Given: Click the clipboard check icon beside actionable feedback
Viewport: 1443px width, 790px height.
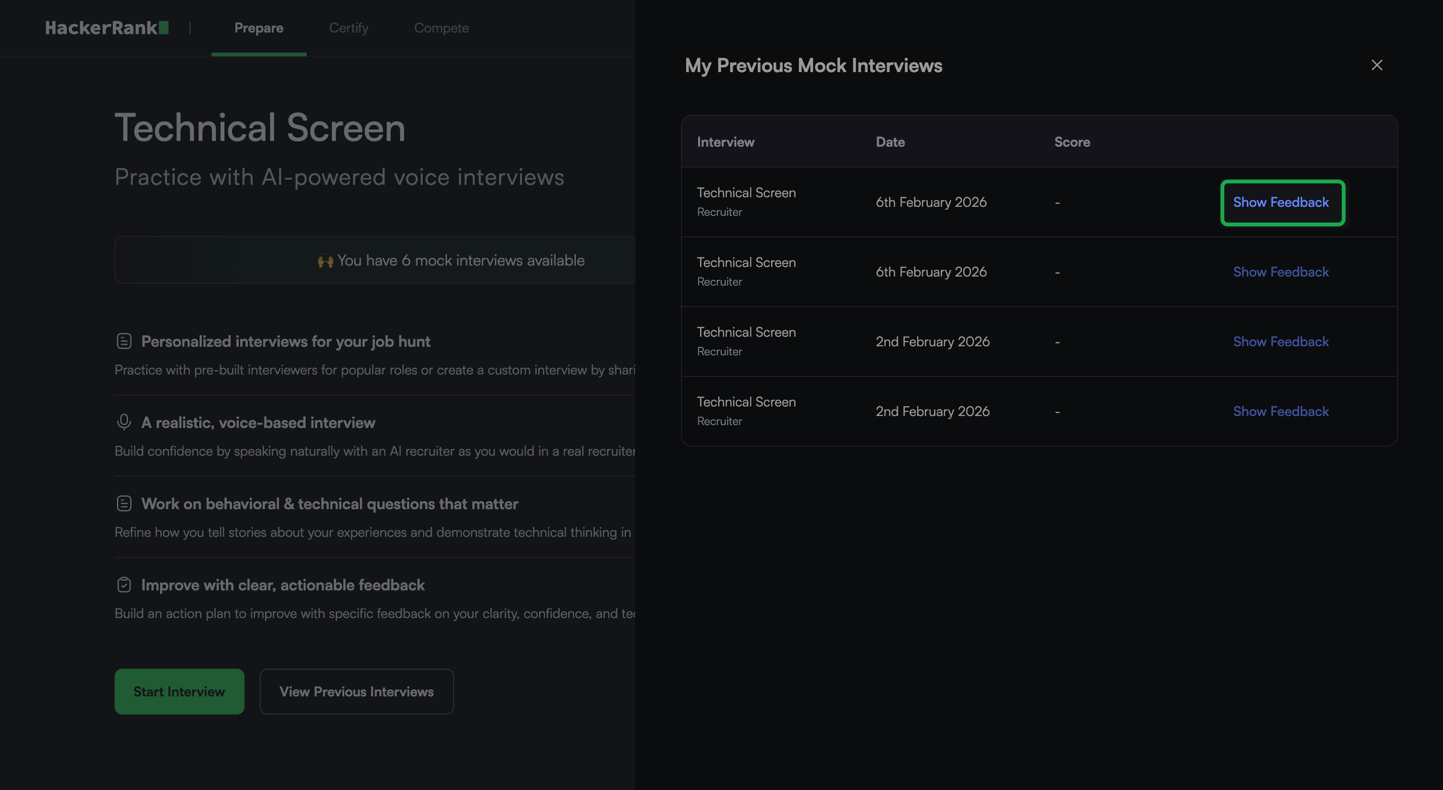Looking at the screenshot, I should tap(124, 584).
